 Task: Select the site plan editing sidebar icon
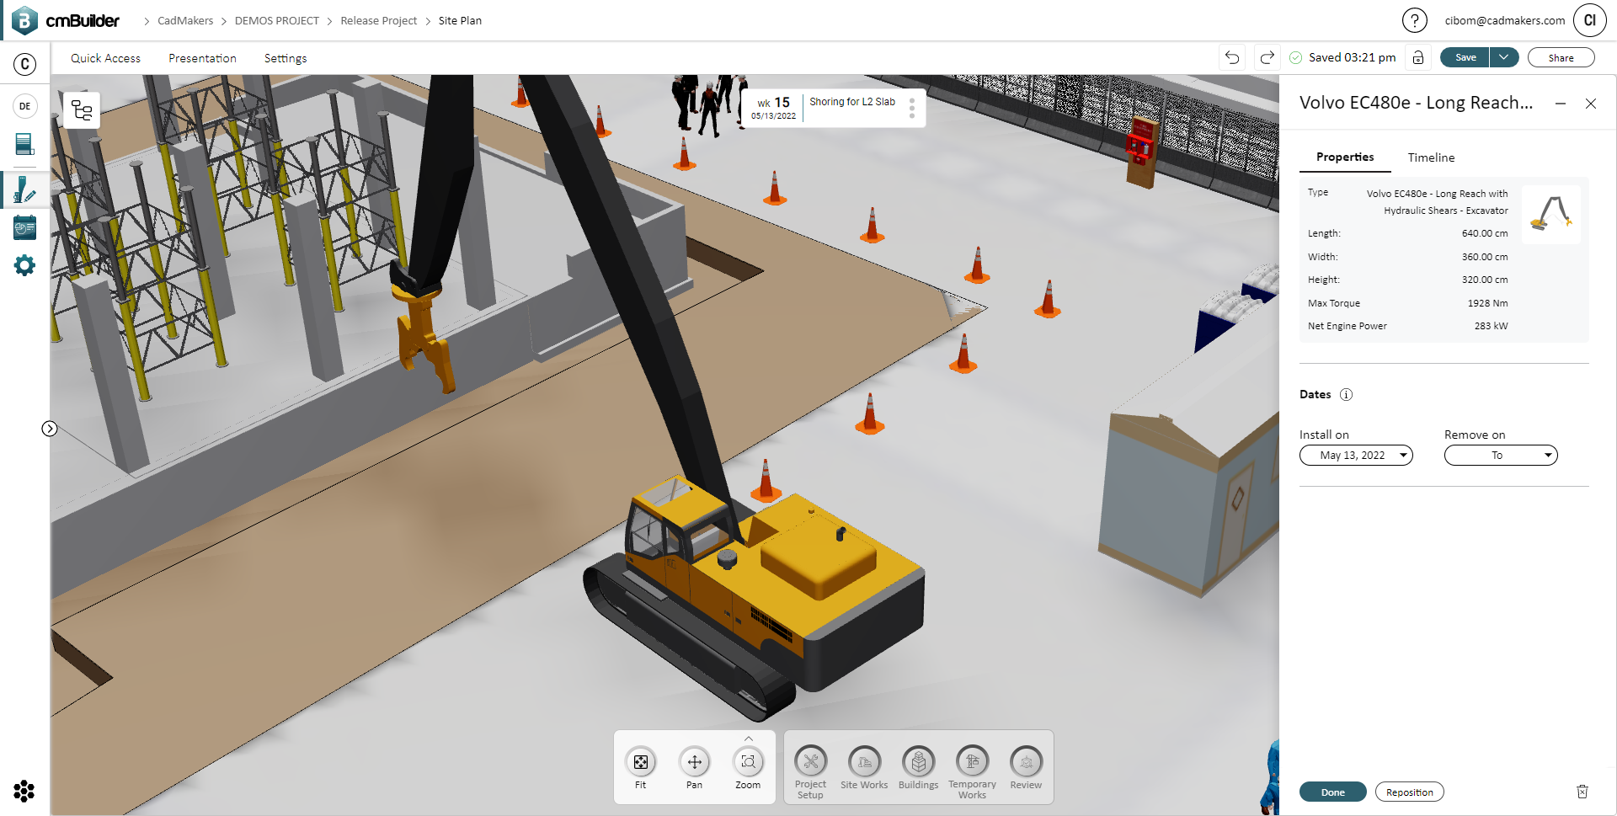pyautogui.click(x=24, y=189)
